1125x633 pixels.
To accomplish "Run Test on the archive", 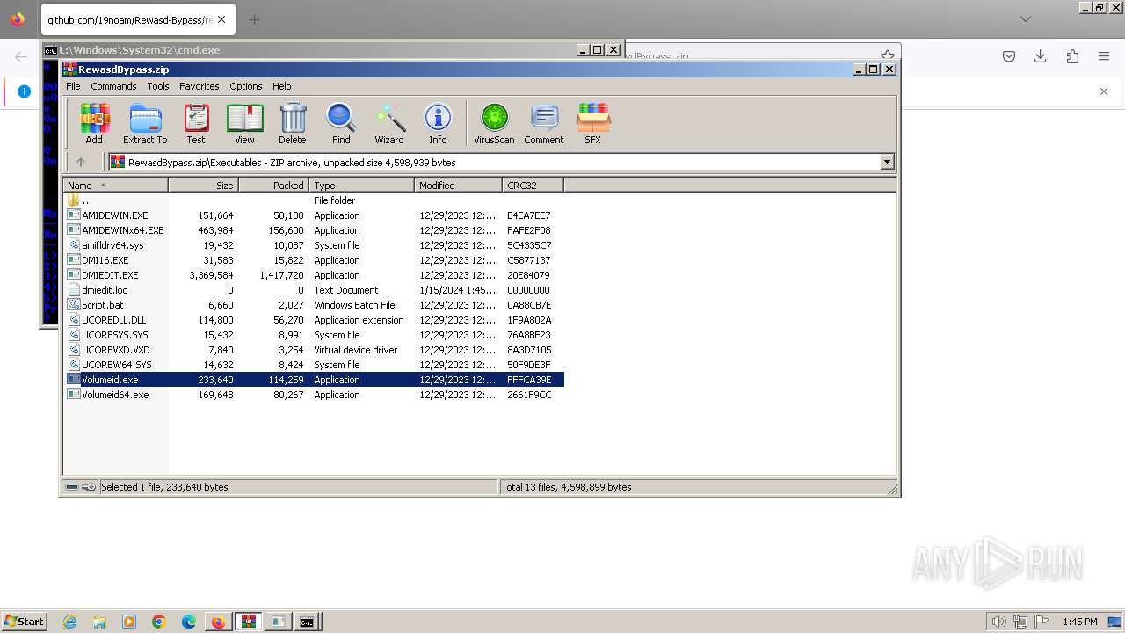I will tap(196, 124).
